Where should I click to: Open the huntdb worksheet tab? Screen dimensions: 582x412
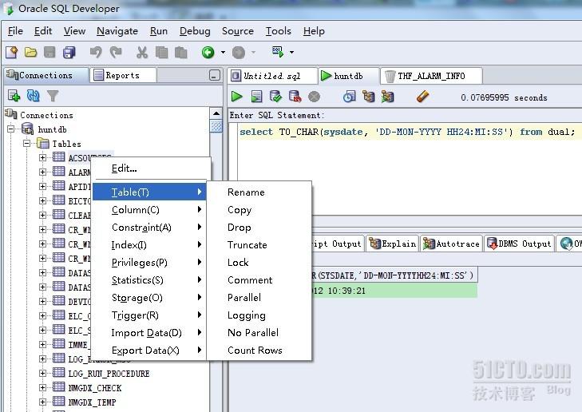[348, 76]
